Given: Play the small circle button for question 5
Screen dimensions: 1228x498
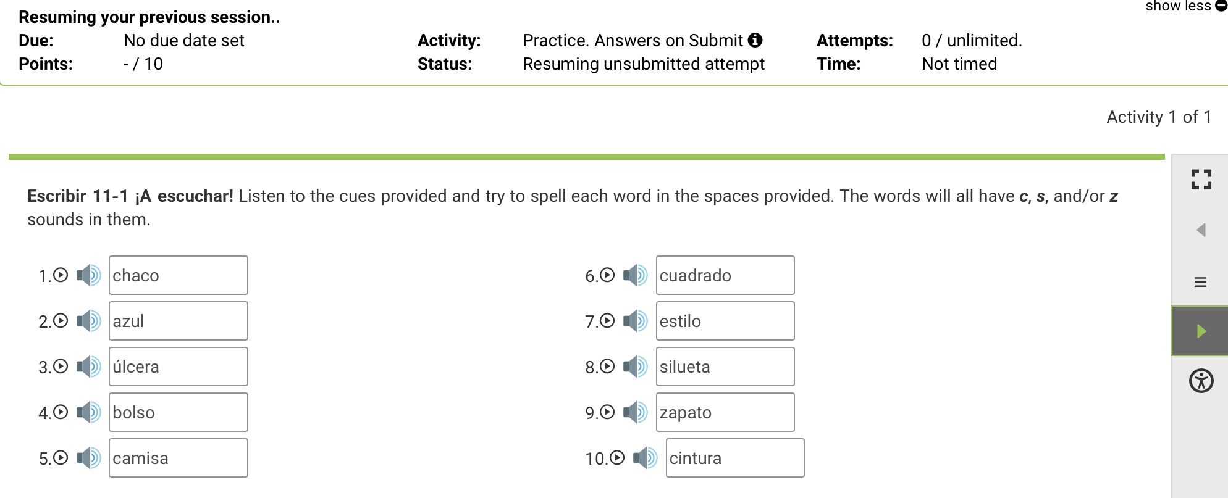Looking at the screenshot, I should 61,457.
